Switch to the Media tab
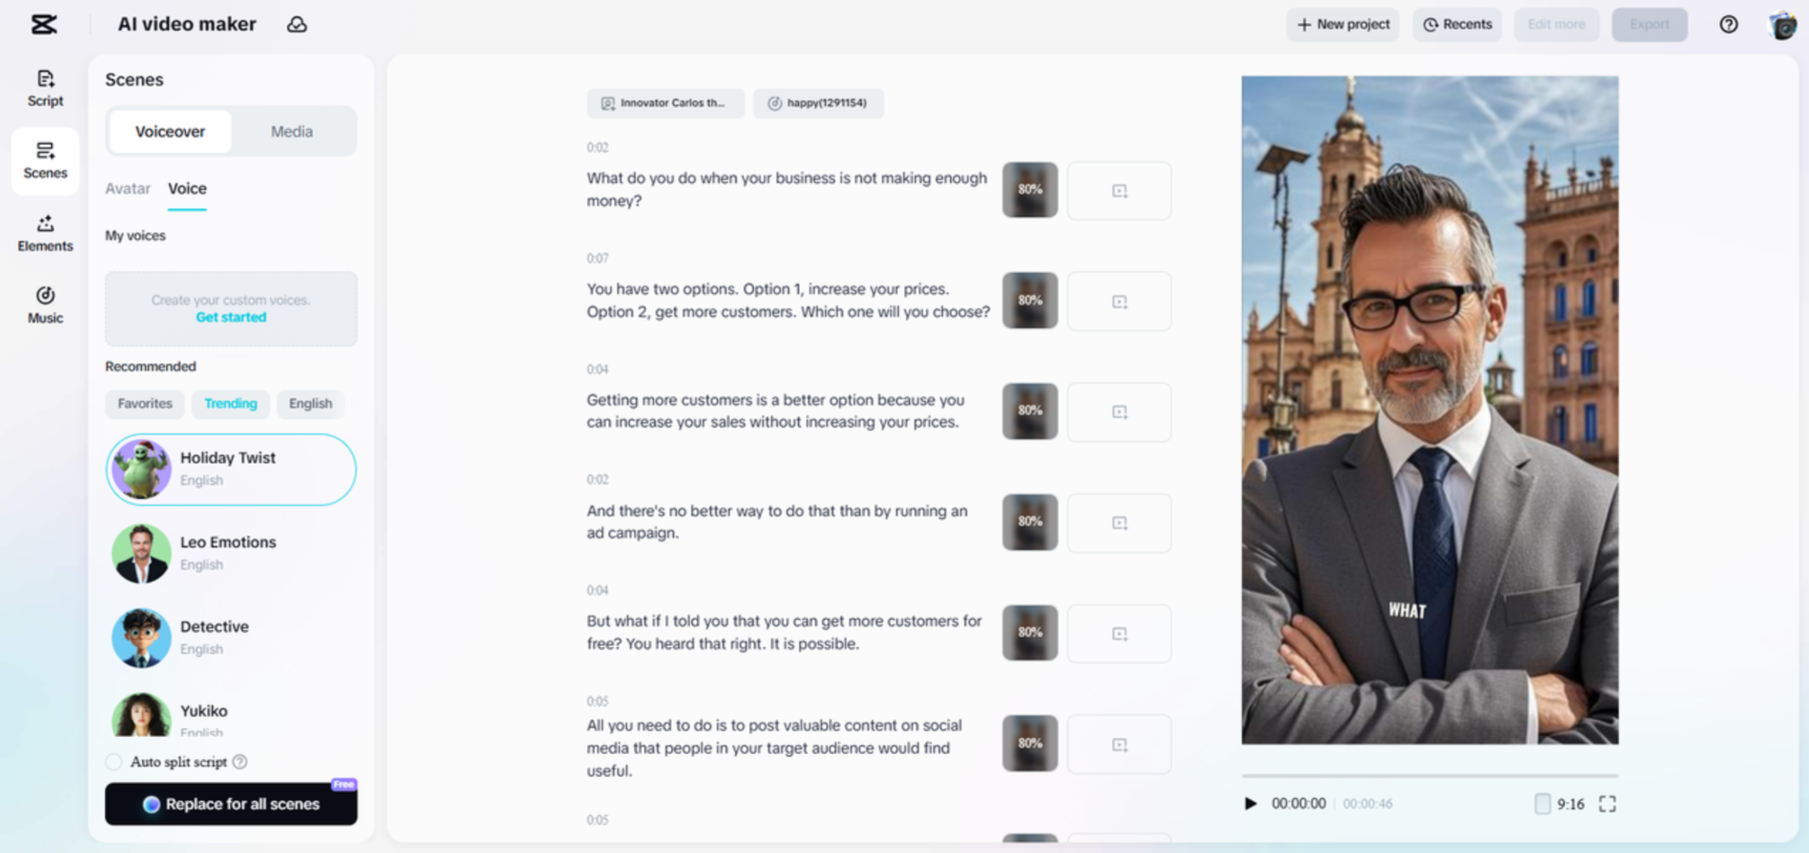The height and width of the screenshot is (853, 1809). 291,130
